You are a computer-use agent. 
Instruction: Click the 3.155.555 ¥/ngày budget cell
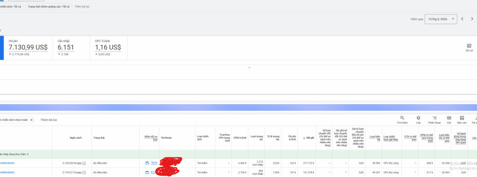(72, 163)
